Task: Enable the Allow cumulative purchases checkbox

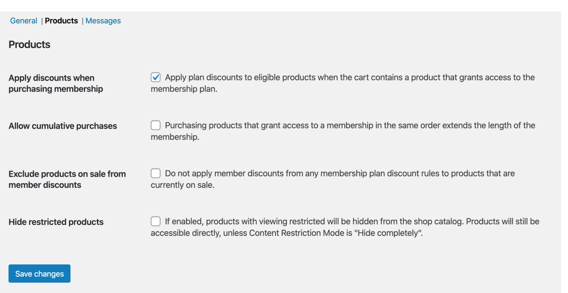Action: 155,125
